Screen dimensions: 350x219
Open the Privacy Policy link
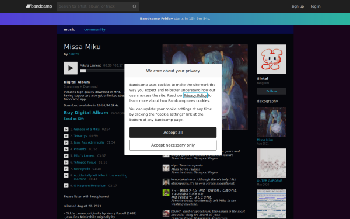point(195,95)
